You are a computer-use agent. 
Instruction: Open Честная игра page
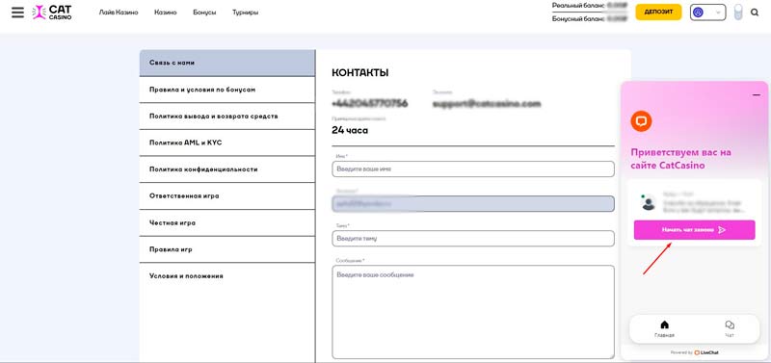tap(227, 223)
